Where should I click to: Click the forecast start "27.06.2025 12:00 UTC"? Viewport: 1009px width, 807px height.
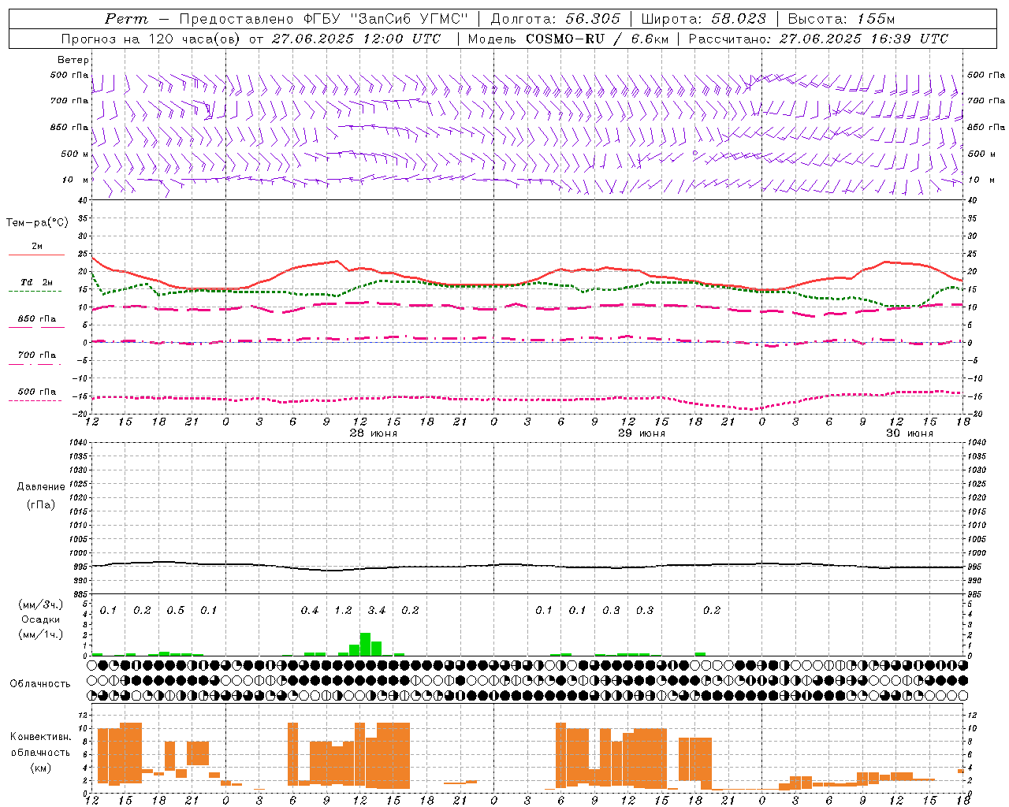coord(356,39)
